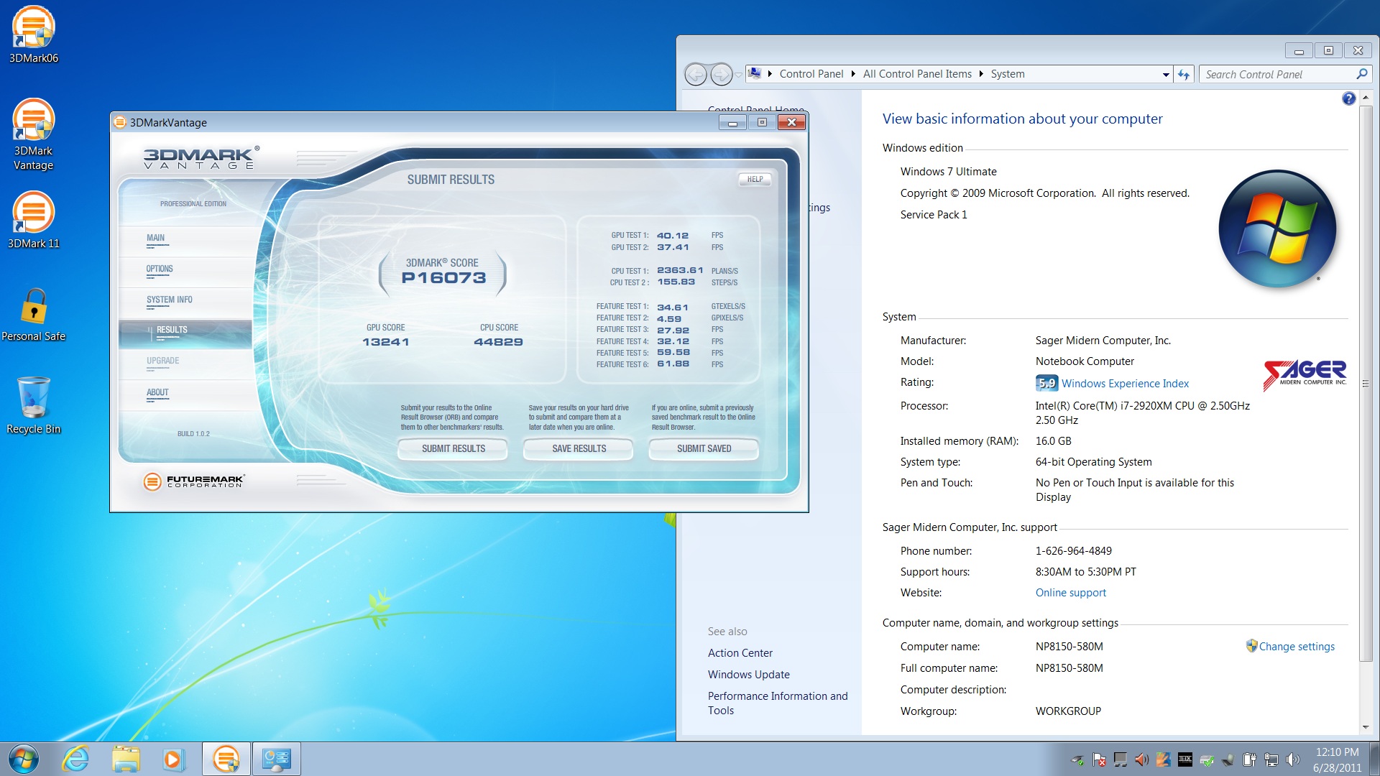This screenshot has height=776, width=1380.
Task: Open the Online support link
Action: (x=1071, y=593)
